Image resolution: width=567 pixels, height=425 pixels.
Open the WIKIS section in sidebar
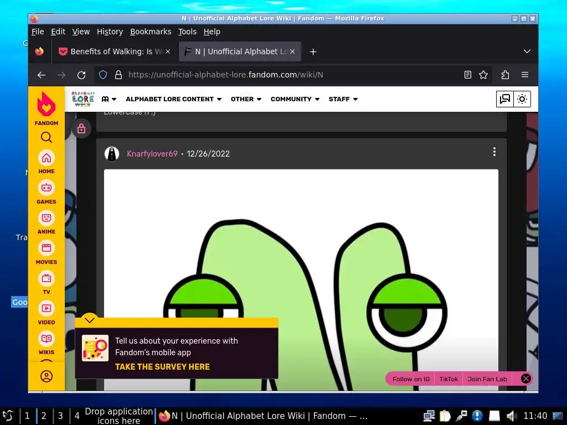point(47,343)
